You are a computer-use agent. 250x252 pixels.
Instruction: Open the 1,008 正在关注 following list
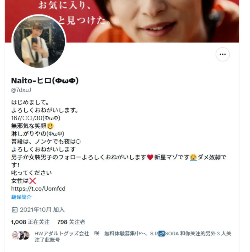tap(30, 222)
